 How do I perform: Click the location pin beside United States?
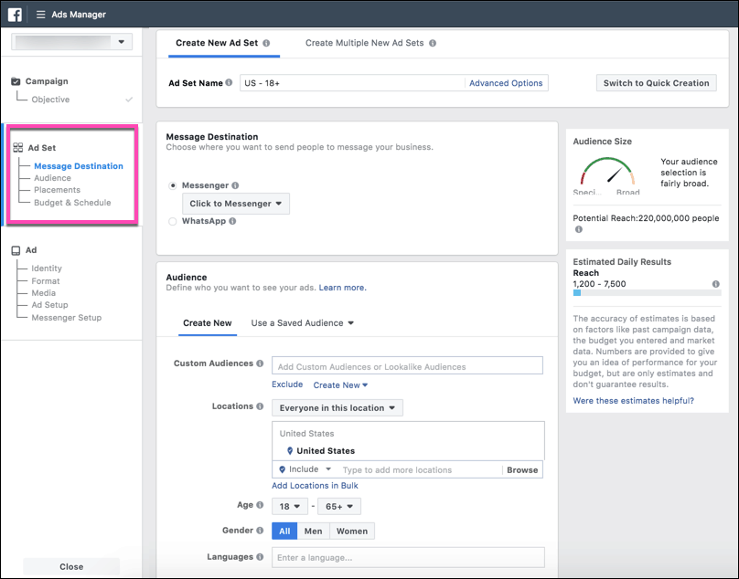coord(290,451)
